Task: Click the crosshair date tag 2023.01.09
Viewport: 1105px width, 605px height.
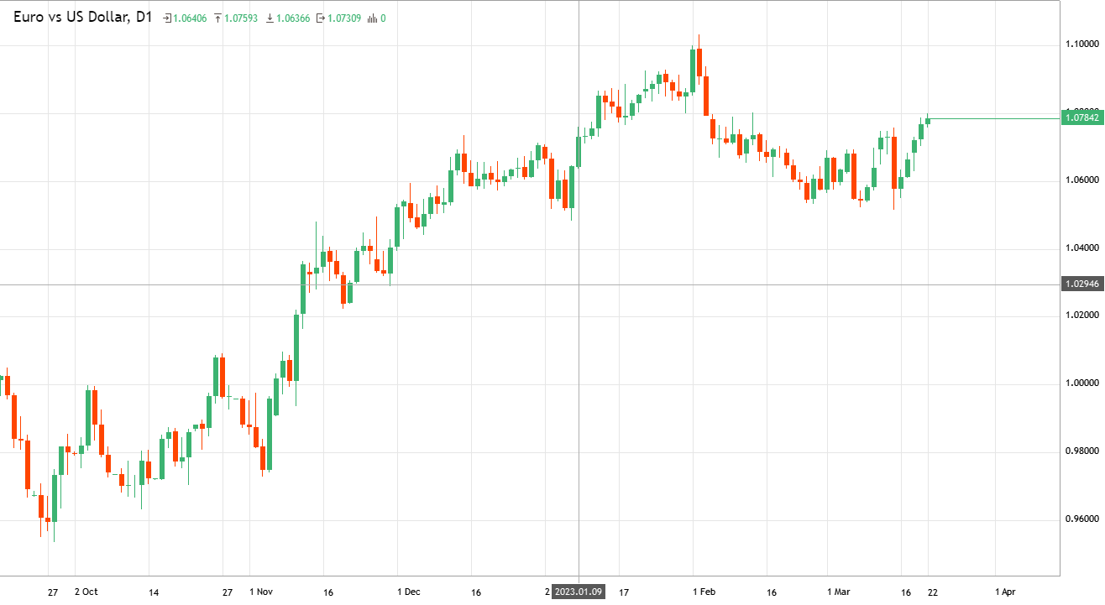Action: (579, 592)
